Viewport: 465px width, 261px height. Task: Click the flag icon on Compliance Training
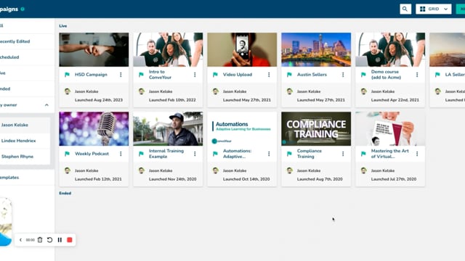tap(289, 154)
